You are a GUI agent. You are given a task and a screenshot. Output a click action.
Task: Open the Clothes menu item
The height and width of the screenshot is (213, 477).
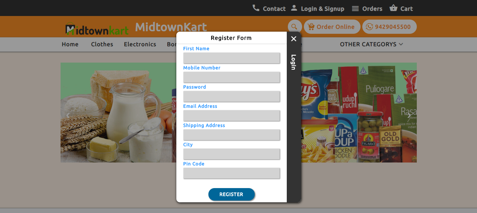click(102, 44)
